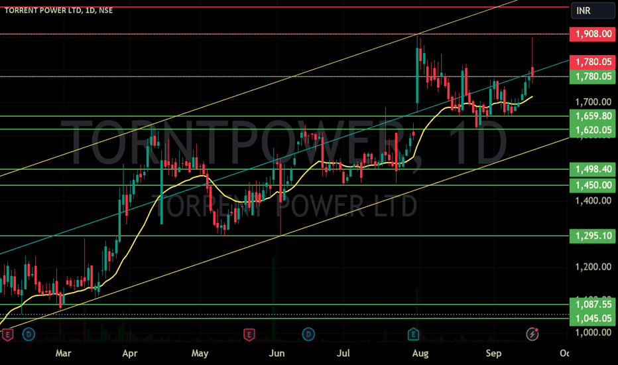Click the 1,295.10 level label
The width and height of the screenshot is (618, 365).
coord(592,236)
